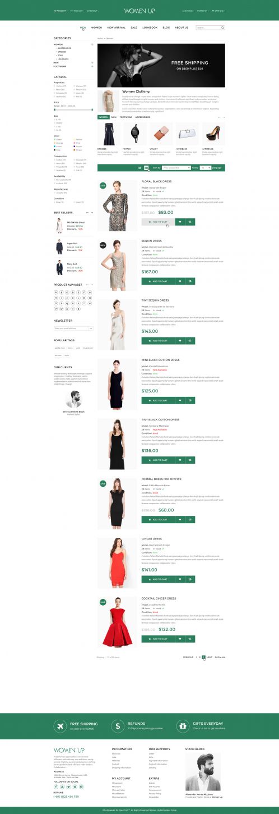Open the Show per page dropdown
This screenshot has height=814, width=279.
click(x=205, y=168)
